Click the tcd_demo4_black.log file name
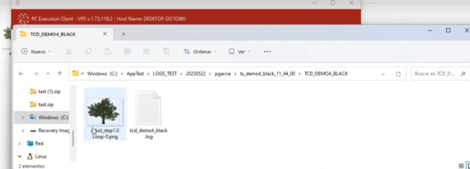The image size is (470, 169). [x=149, y=134]
